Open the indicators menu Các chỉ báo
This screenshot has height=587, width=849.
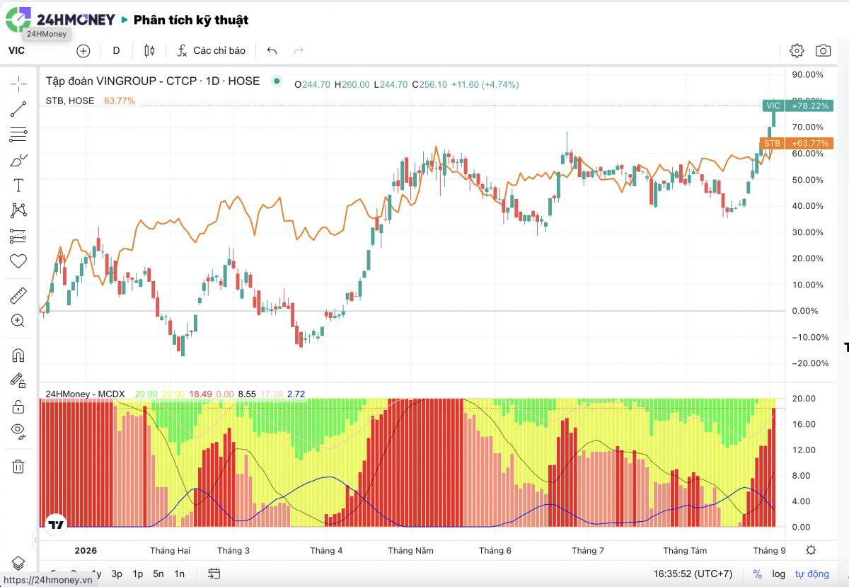212,50
